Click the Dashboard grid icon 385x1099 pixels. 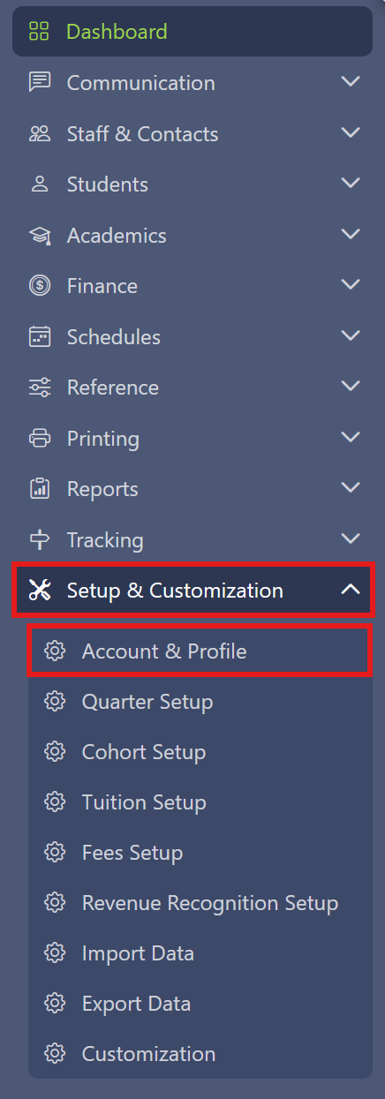click(x=39, y=32)
